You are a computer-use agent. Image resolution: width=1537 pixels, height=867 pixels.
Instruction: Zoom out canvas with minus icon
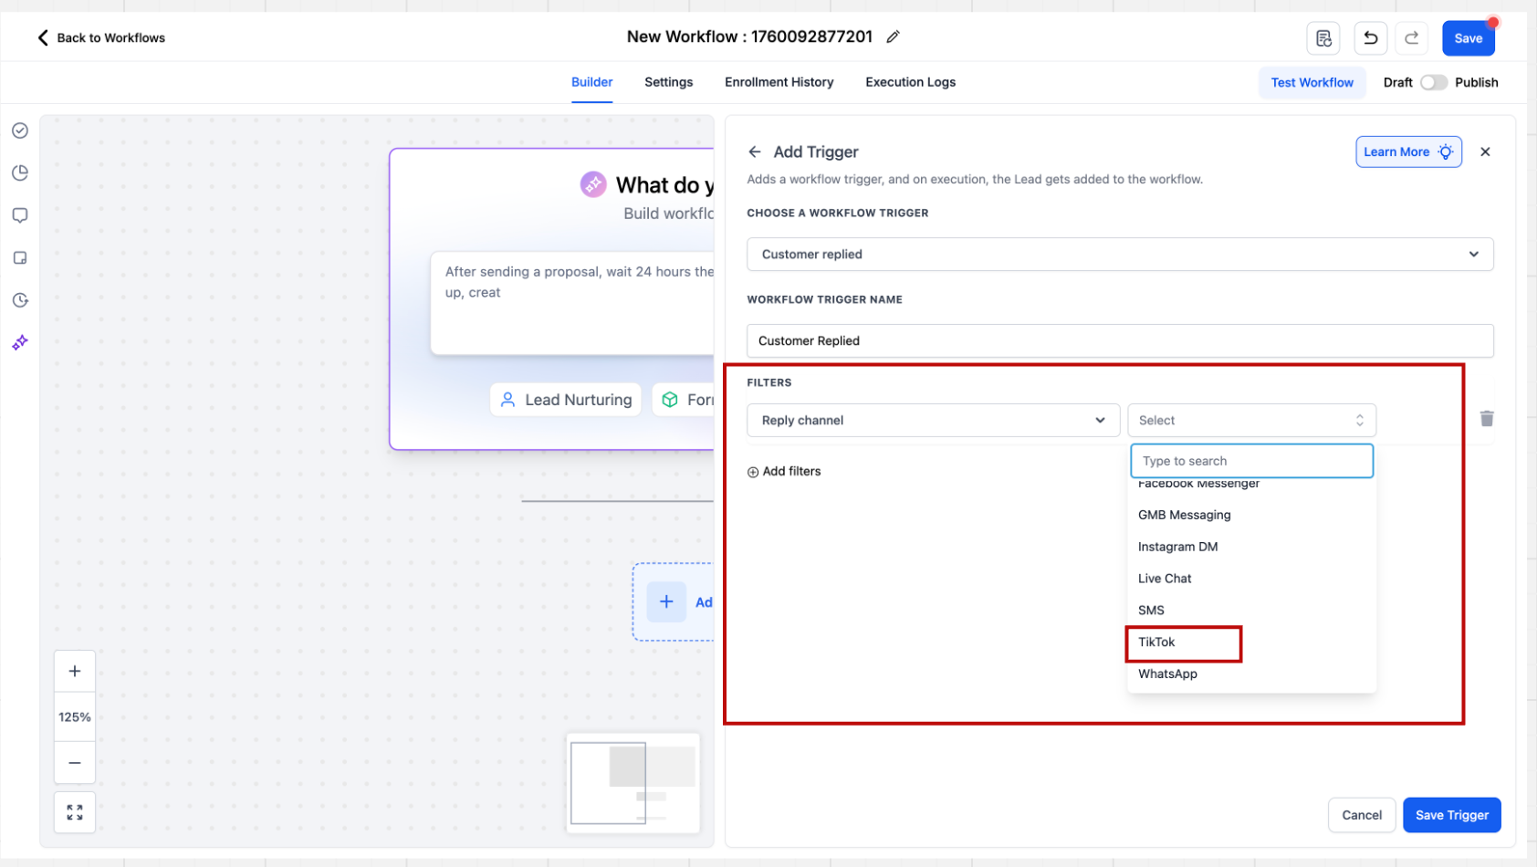[75, 763]
